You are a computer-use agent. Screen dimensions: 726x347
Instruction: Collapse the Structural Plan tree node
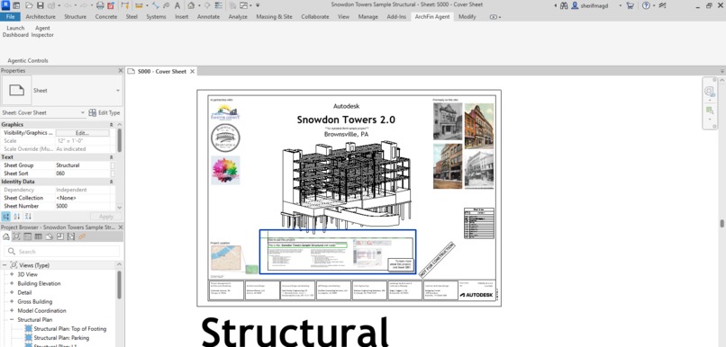coord(12,320)
